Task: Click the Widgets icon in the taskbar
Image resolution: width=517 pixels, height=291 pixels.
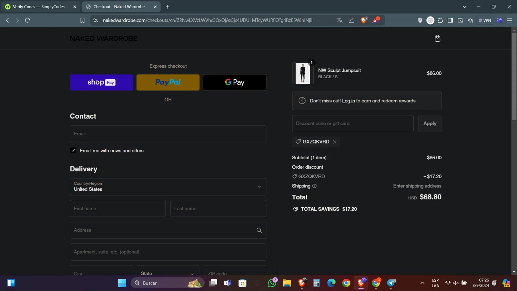Action: pos(11,283)
